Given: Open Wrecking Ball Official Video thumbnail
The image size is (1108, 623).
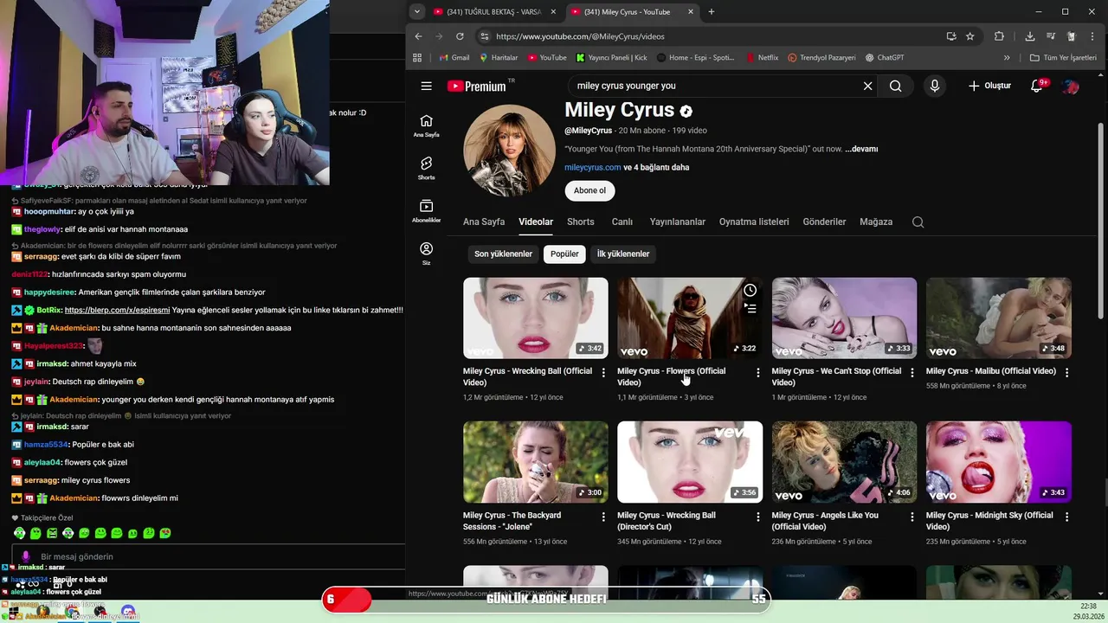Looking at the screenshot, I should [x=536, y=318].
